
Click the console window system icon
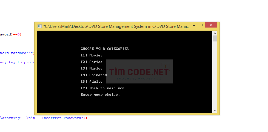pos(40,26)
